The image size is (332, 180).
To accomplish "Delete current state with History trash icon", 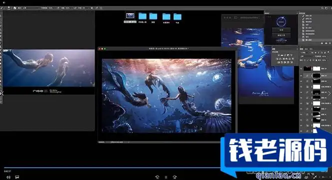I will [x=330, y=43].
